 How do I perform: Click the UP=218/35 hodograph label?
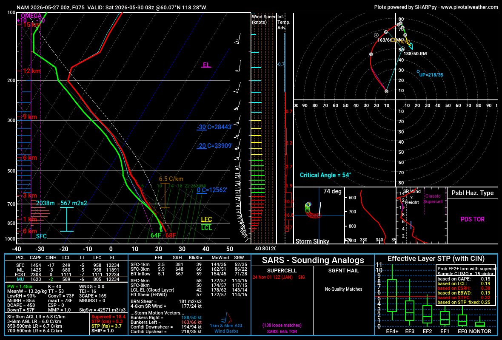[431, 75]
